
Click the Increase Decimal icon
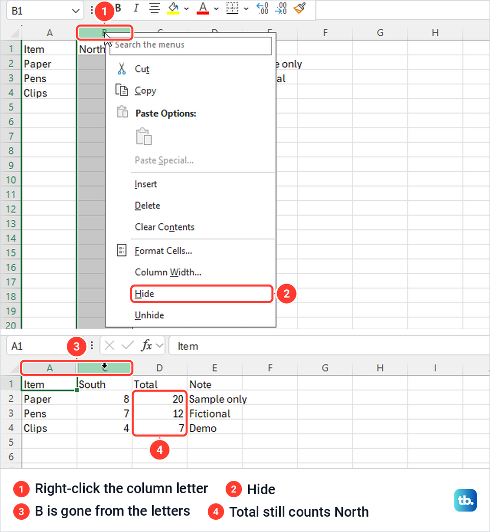coord(262,8)
